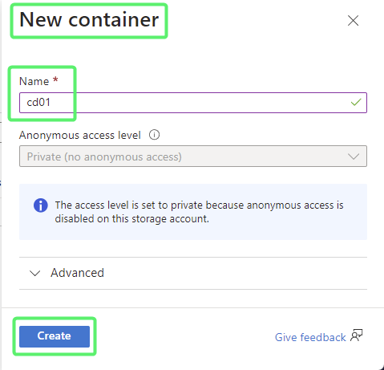The height and width of the screenshot is (370, 384).
Task: Click the Anonymous access level label
Action: click(80, 135)
